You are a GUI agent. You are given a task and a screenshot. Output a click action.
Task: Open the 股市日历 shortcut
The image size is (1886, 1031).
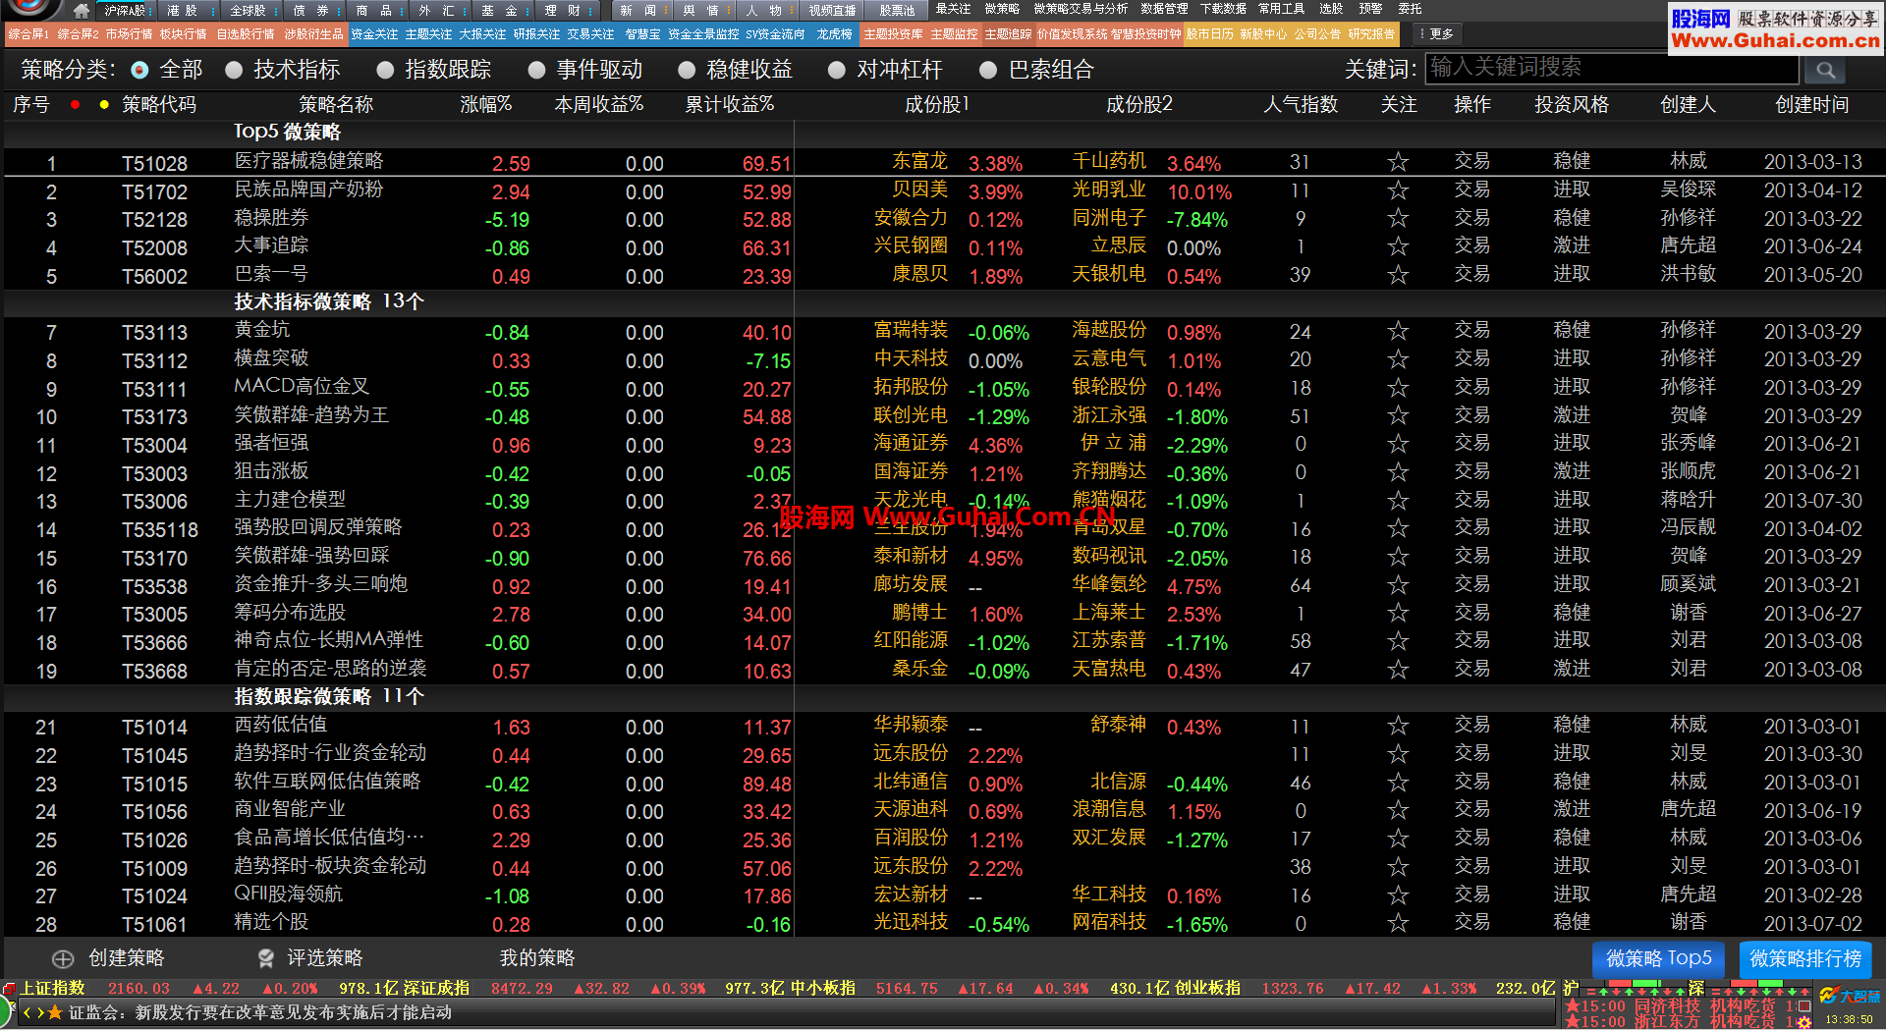(x=1209, y=34)
